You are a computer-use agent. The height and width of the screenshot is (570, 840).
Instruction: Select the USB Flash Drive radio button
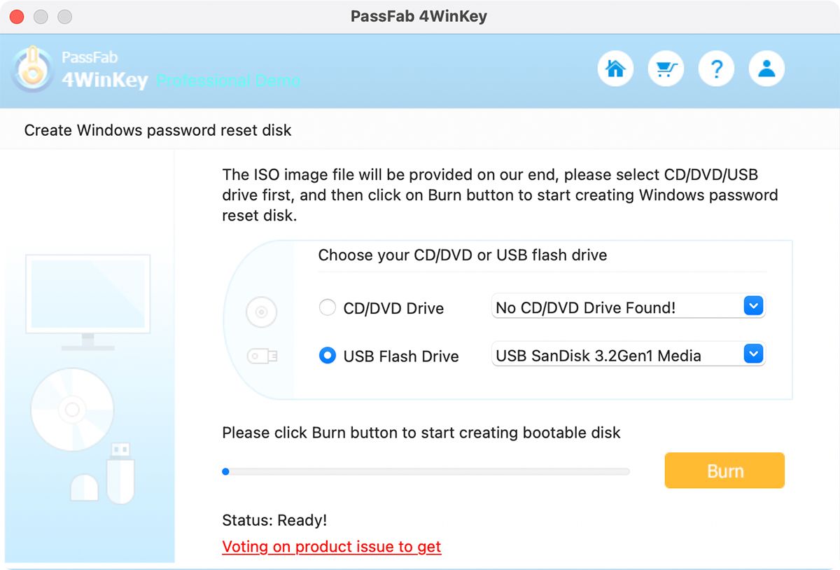(x=327, y=356)
